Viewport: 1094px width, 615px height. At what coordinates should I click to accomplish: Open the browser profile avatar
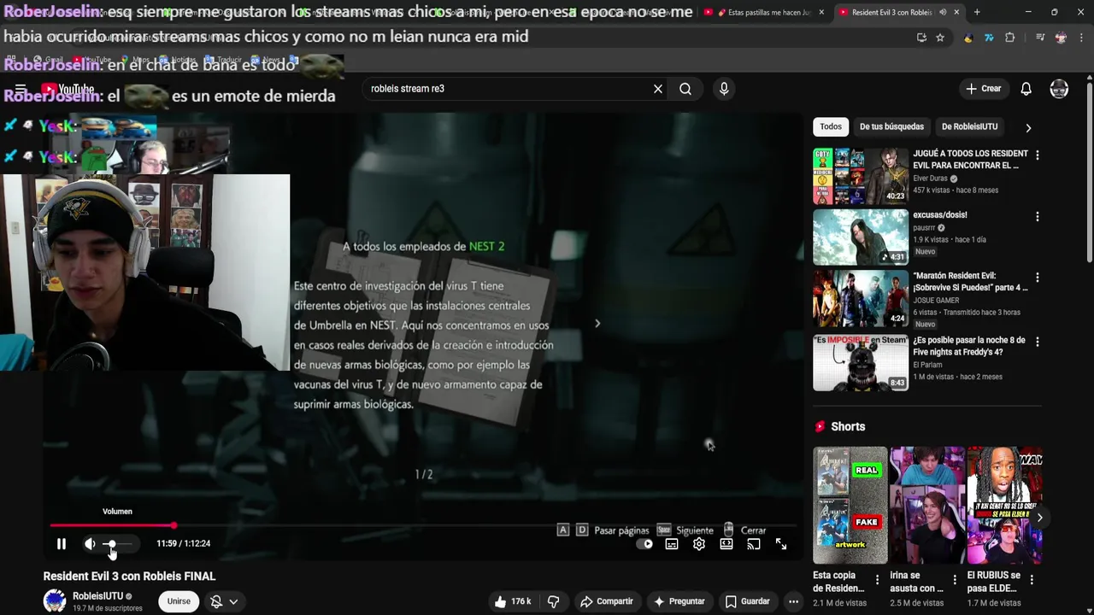(x=1061, y=38)
